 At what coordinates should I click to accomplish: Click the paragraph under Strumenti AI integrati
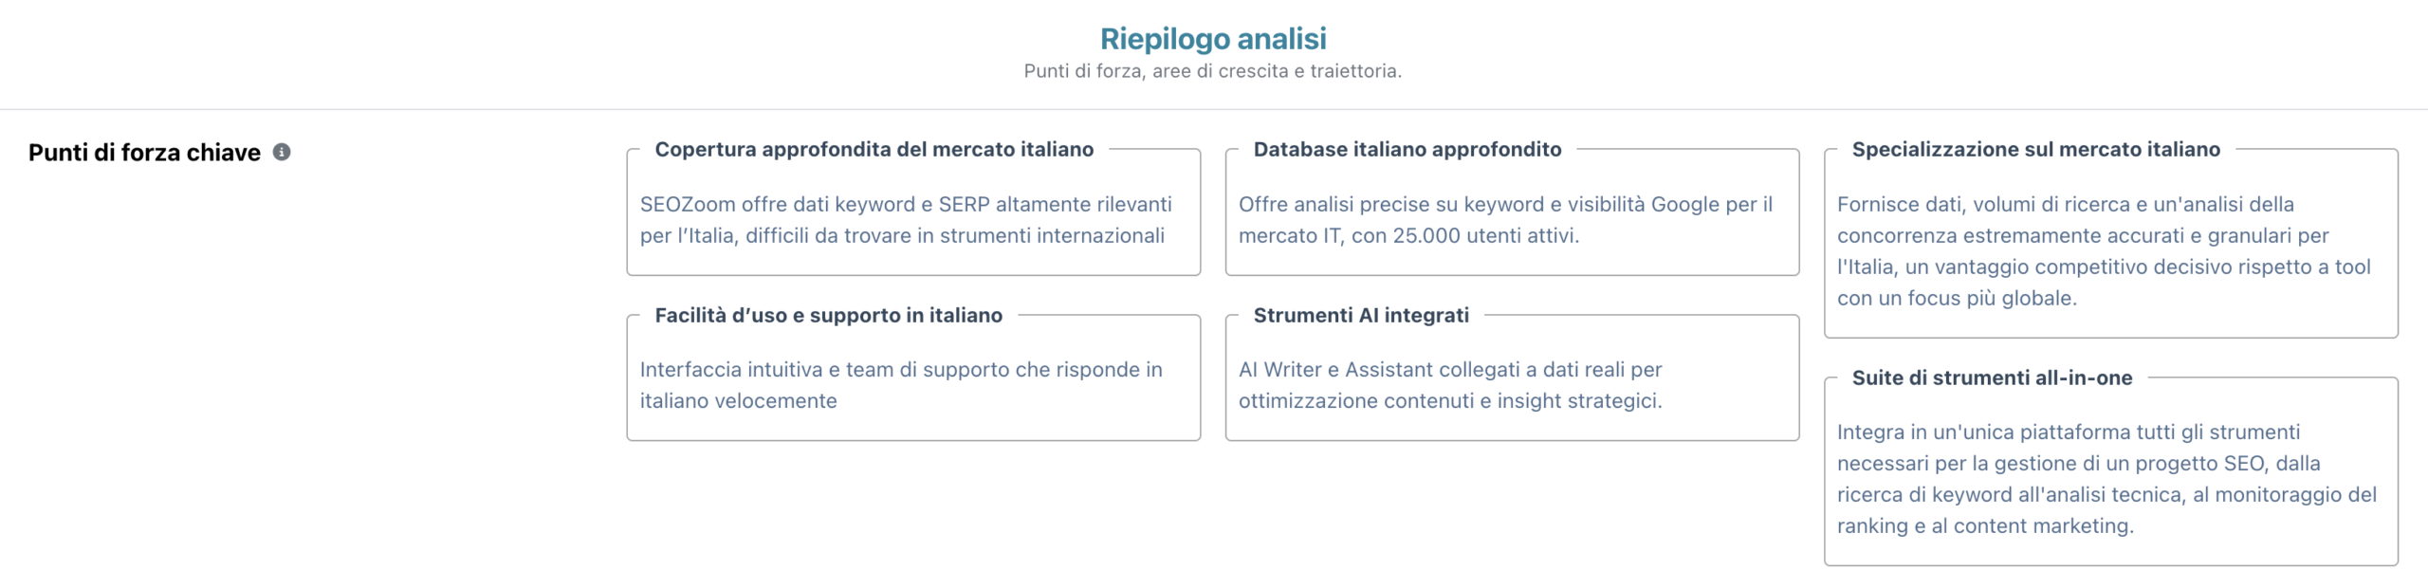point(1450,385)
